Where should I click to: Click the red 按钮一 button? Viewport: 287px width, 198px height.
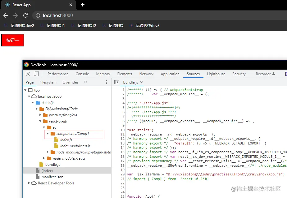click(12, 40)
